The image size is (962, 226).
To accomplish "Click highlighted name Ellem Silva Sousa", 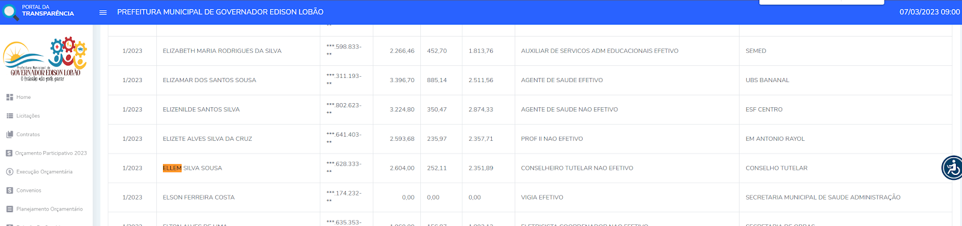I will pyautogui.click(x=192, y=168).
